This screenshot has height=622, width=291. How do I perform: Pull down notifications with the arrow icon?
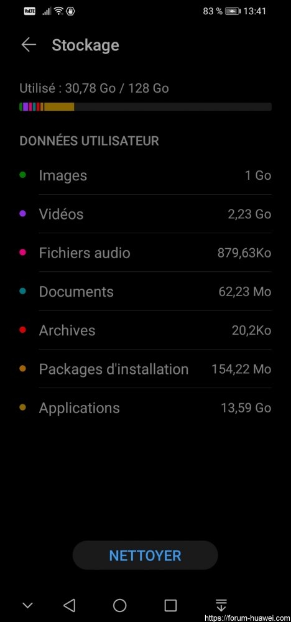(221, 605)
